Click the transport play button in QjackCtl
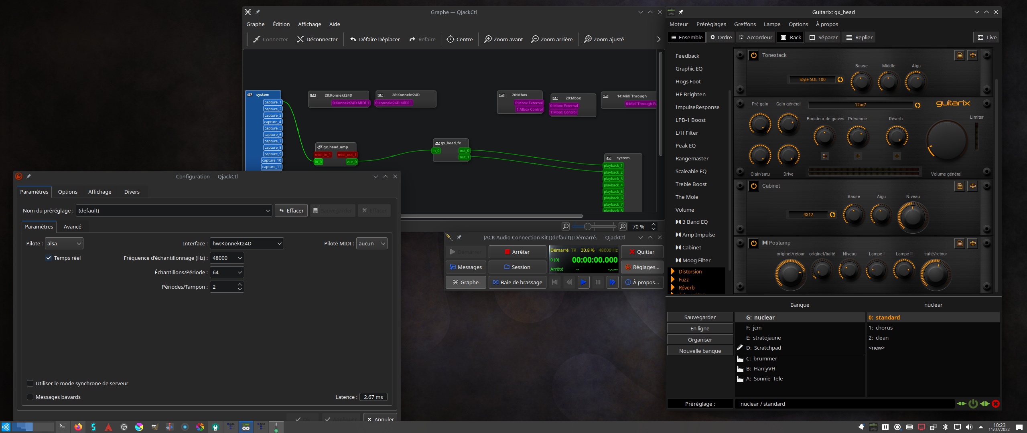1027x433 pixels. [x=583, y=282]
